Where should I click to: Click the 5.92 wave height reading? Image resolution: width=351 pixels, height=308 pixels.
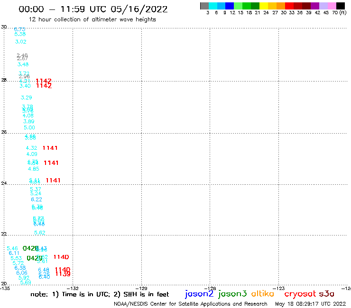24,278
